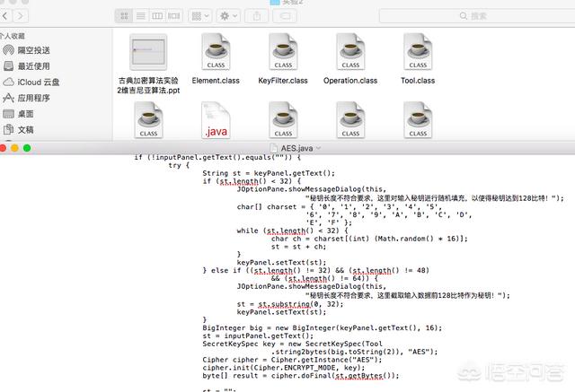Image resolution: width=575 pixels, height=392 pixels.
Task: Select the KeyFilter.class file icon
Action: click(283, 52)
